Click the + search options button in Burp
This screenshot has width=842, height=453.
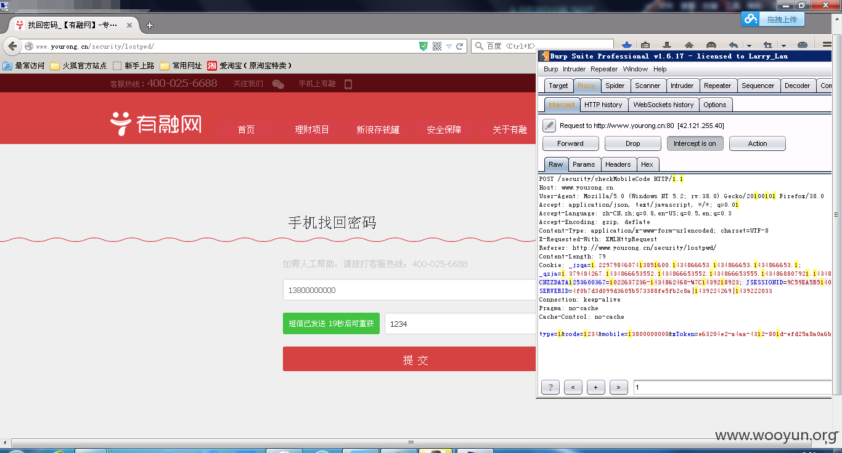pos(595,387)
